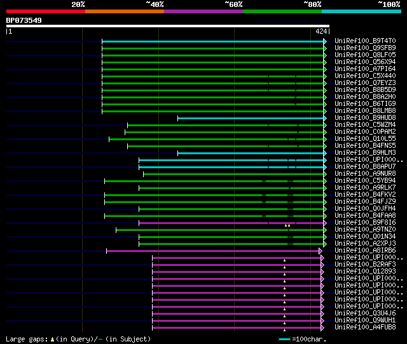Click the green alignment bar for A9TNZ0
This screenshot has width=407, height=344.
[220, 230]
